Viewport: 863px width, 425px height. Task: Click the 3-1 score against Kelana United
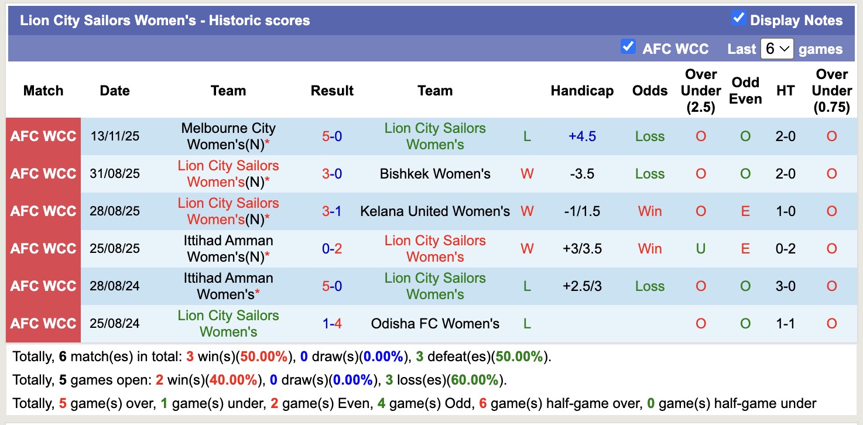click(332, 211)
